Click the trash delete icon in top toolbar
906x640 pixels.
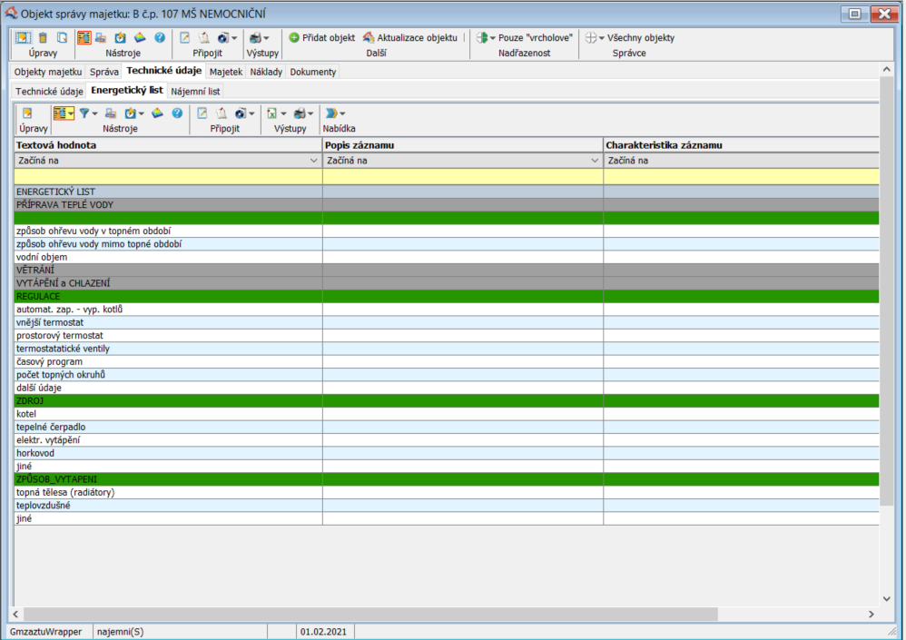pyautogui.click(x=43, y=38)
